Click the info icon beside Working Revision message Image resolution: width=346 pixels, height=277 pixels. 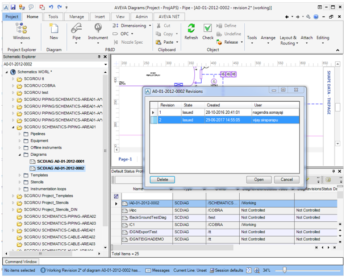pyautogui.click(x=43, y=270)
